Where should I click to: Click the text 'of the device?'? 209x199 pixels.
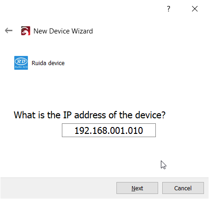click(x=137, y=115)
